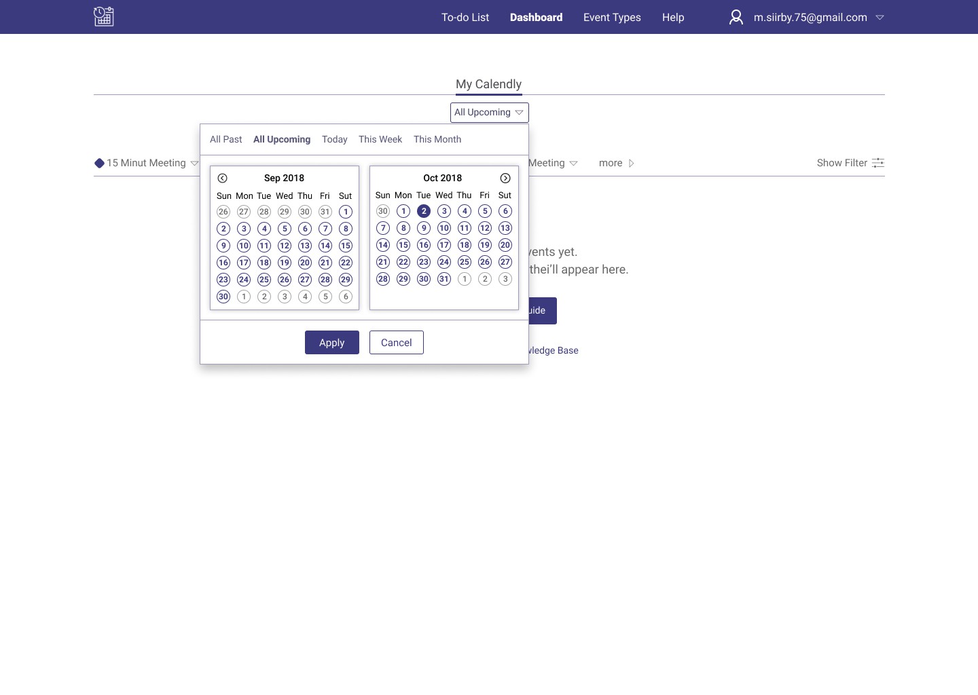978x695 pixels.
Task: Select September 5 in Sep 2018 calendar
Action: point(285,229)
